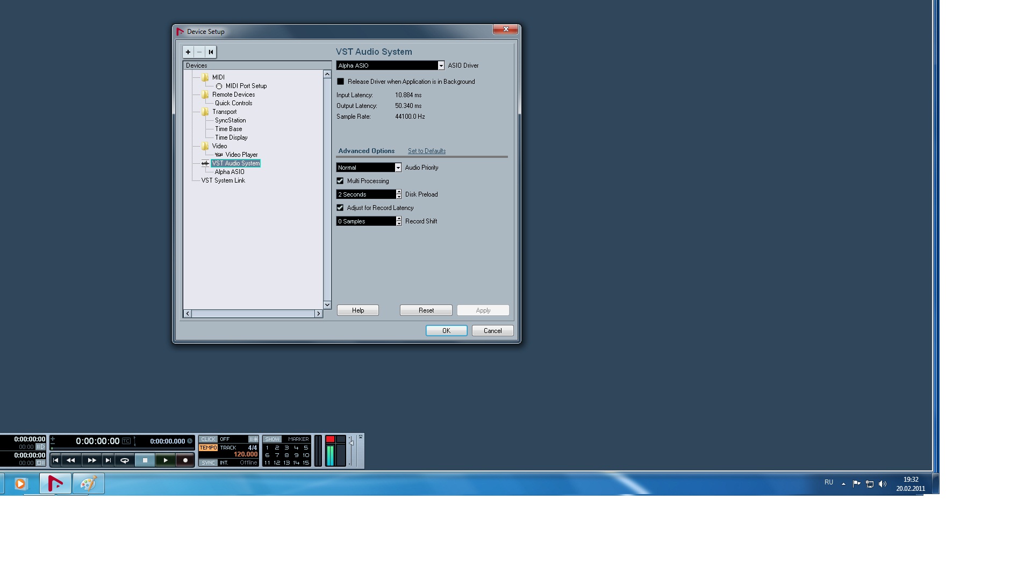
Task: Click the reset devices icon in toolbar
Action: click(x=211, y=52)
